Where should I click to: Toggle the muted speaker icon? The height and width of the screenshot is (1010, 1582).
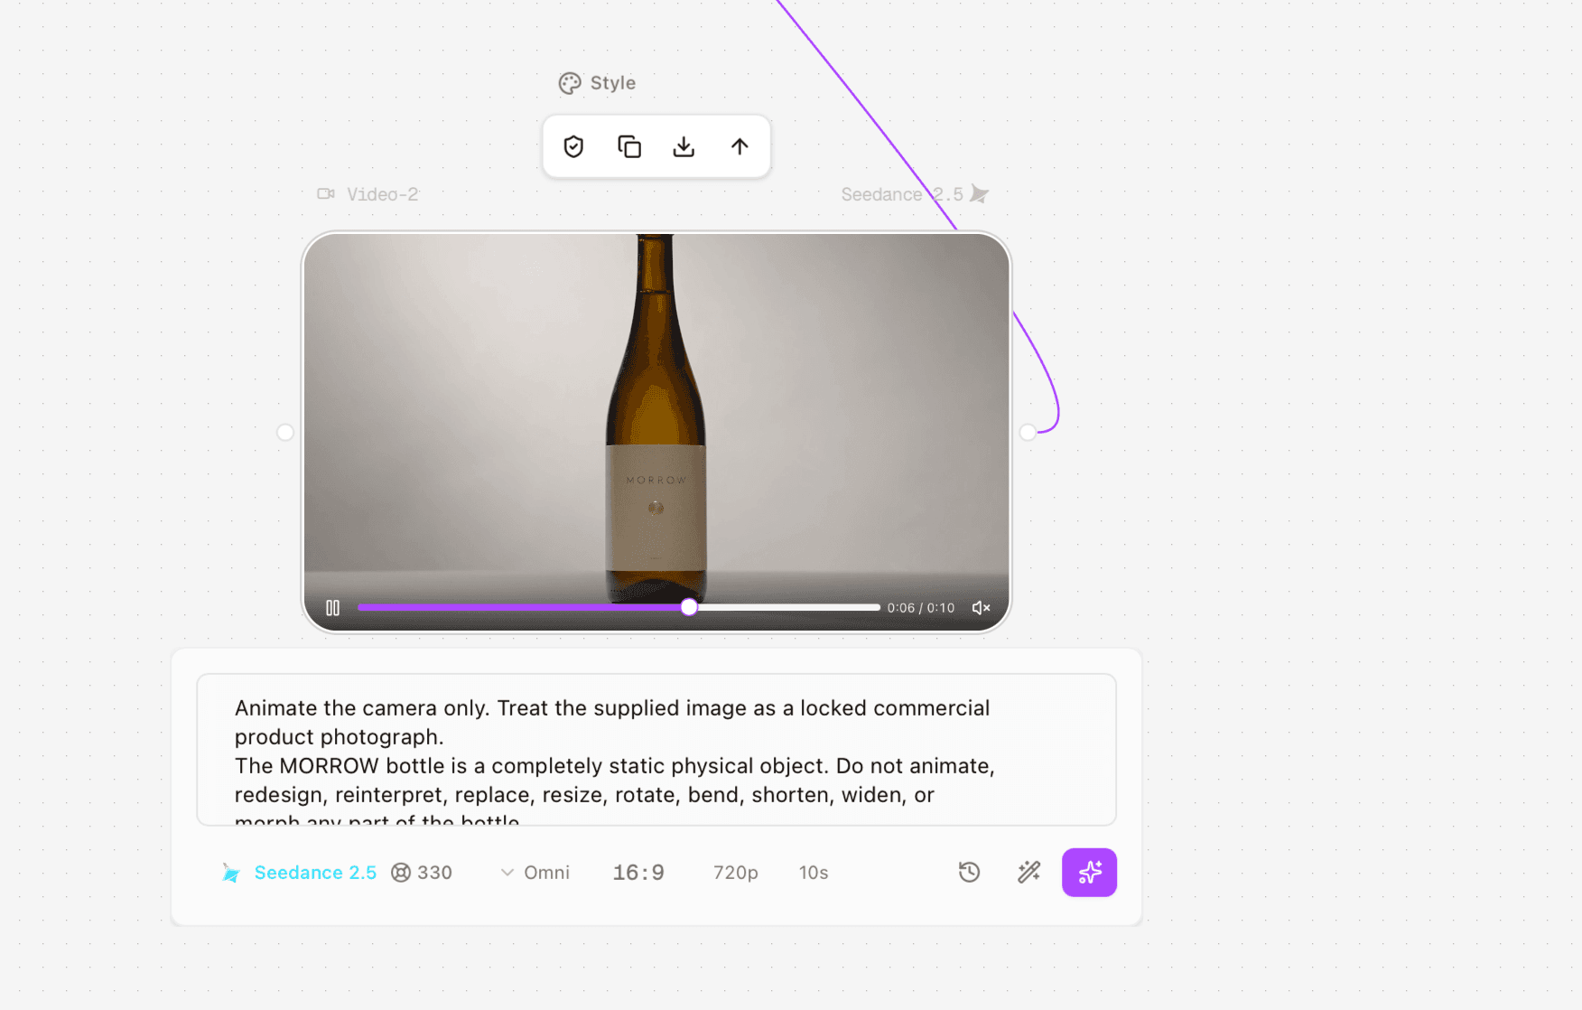(x=981, y=608)
